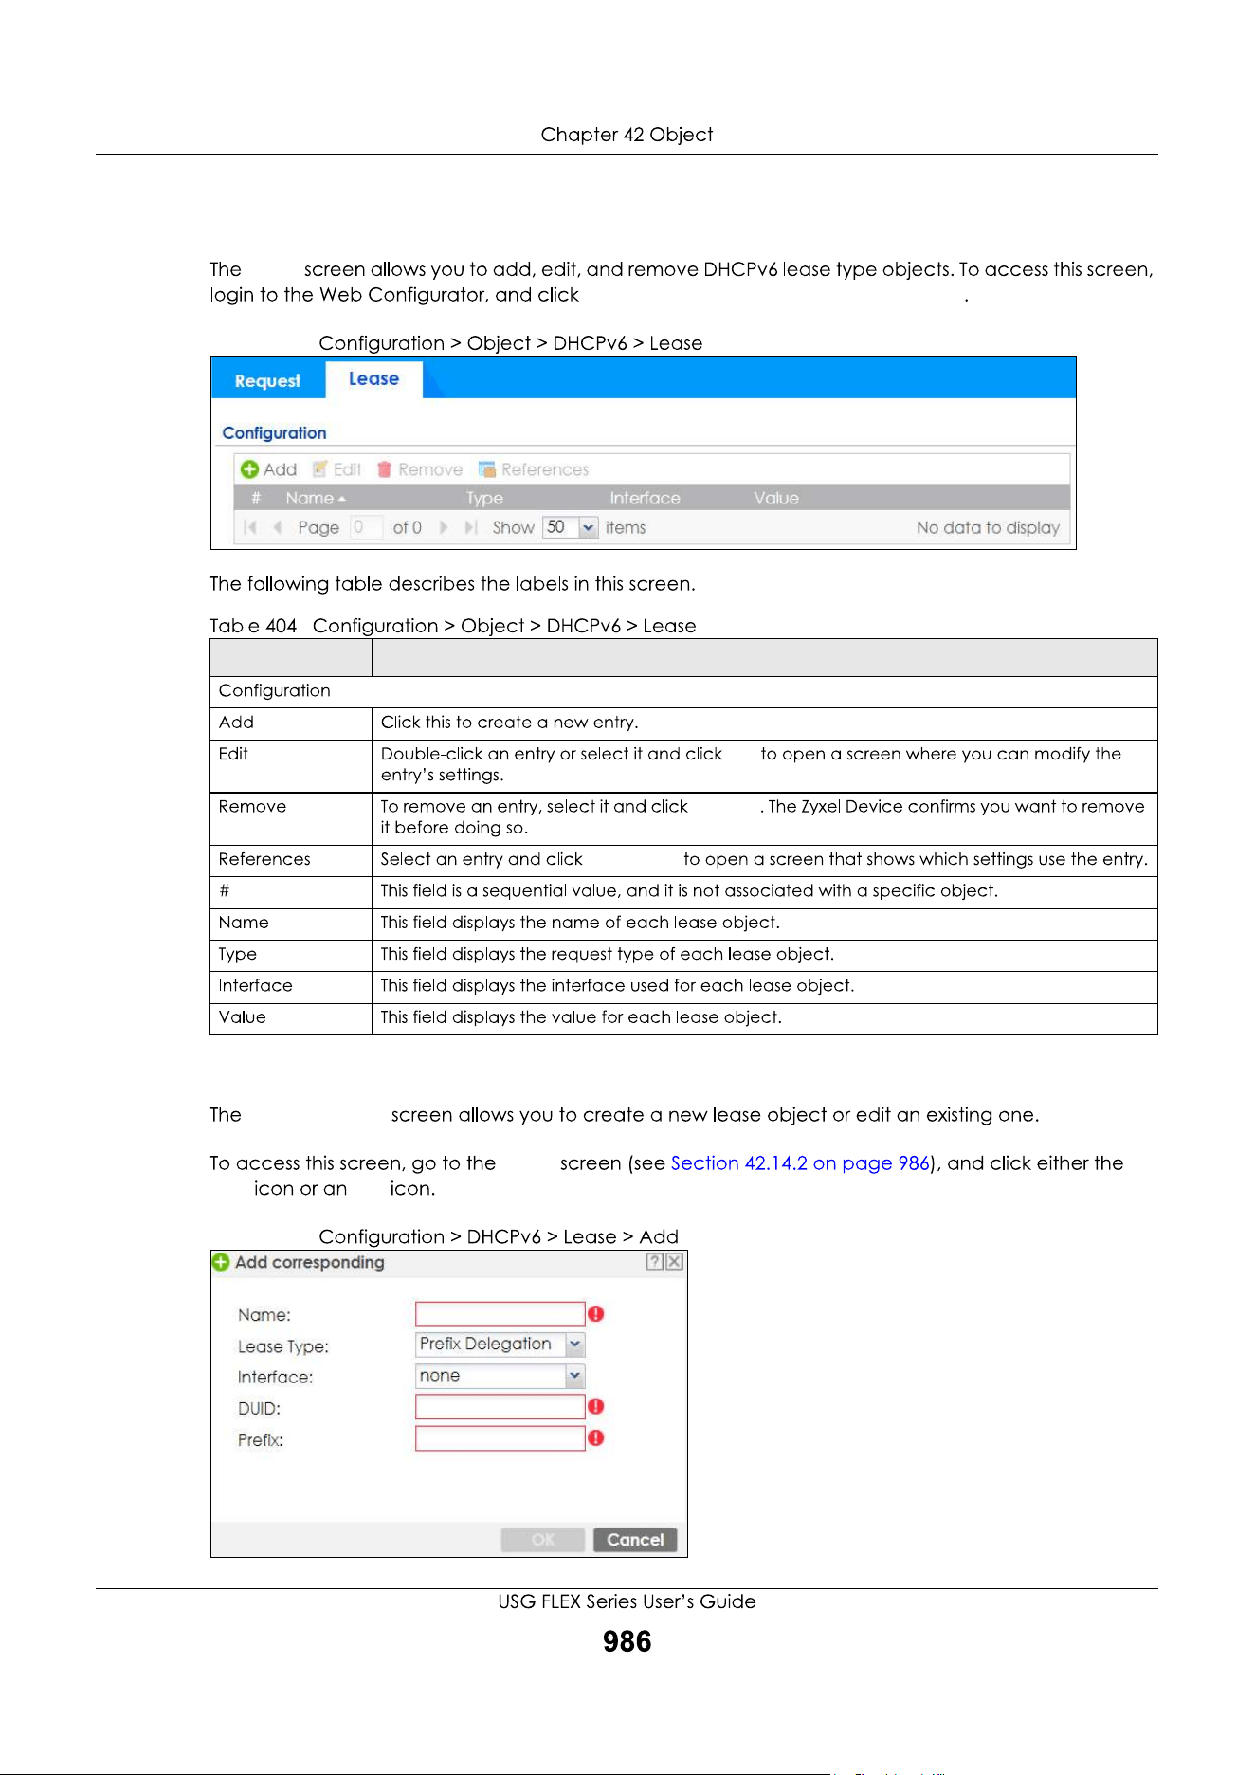Click the green plus icon in dialog title
Viewport: 1255px width, 1775px height.
pos(221,1262)
